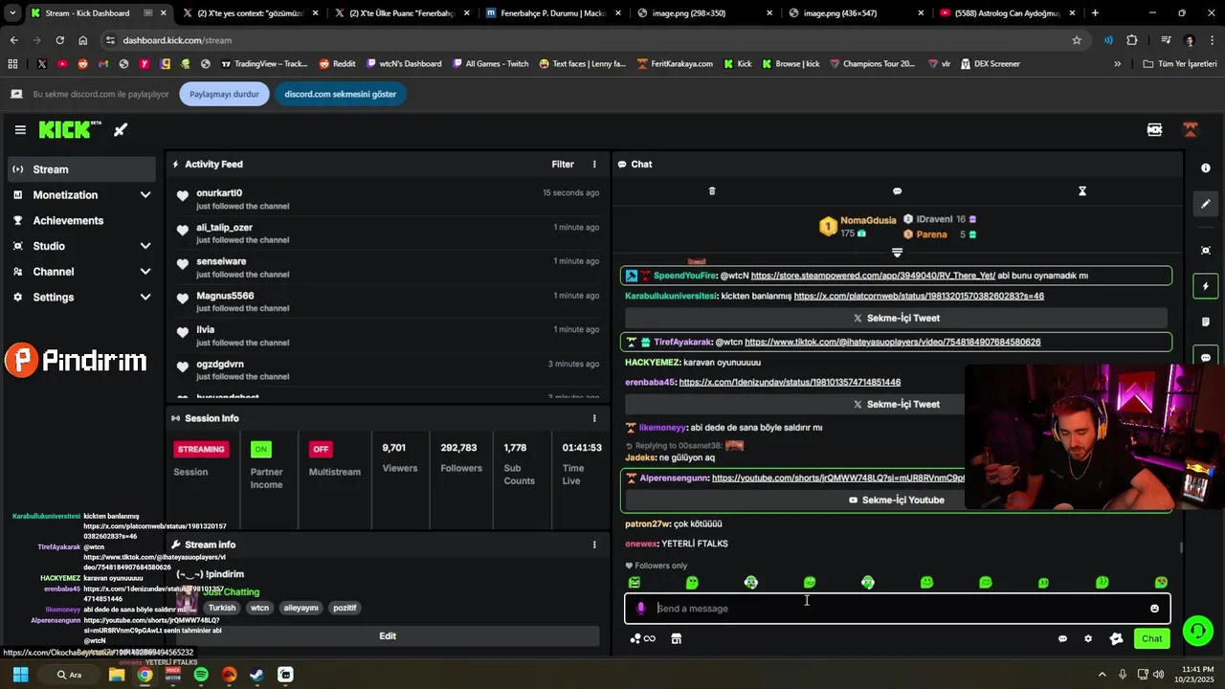Switch to the Fenerbahçe P. Durumu tab
This screenshot has height=689, width=1225.
pyautogui.click(x=553, y=13)
